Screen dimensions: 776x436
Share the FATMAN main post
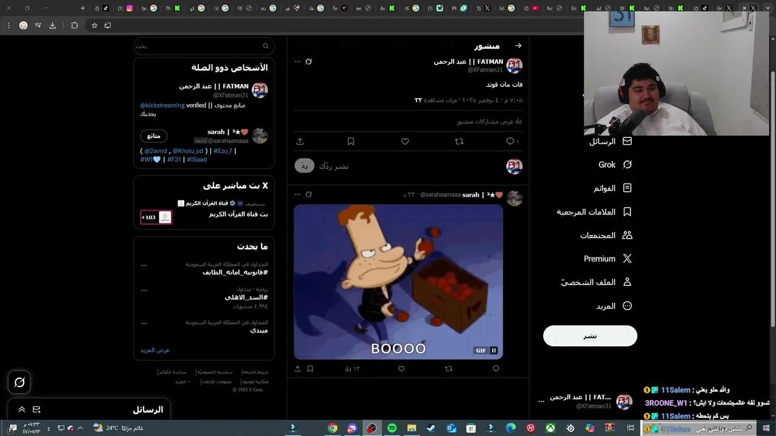[299, 141]
